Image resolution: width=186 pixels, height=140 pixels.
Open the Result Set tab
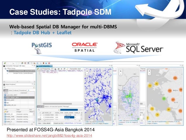[x=41, y=107]
